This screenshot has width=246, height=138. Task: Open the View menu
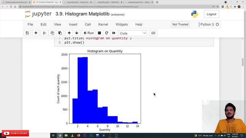pos(58,25)
